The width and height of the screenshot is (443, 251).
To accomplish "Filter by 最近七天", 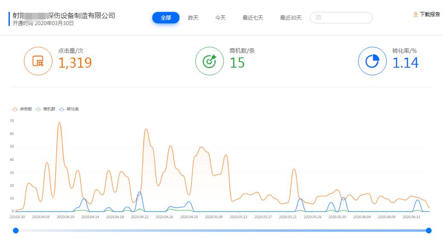I will tap(253, 18).
